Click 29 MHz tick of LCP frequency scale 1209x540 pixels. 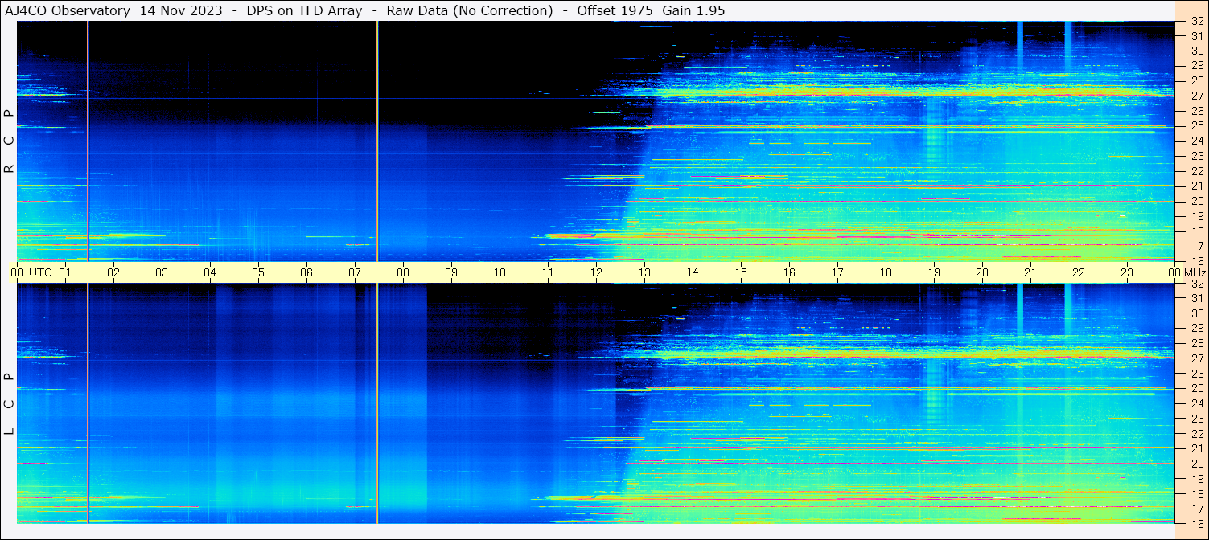(1197, 329)
